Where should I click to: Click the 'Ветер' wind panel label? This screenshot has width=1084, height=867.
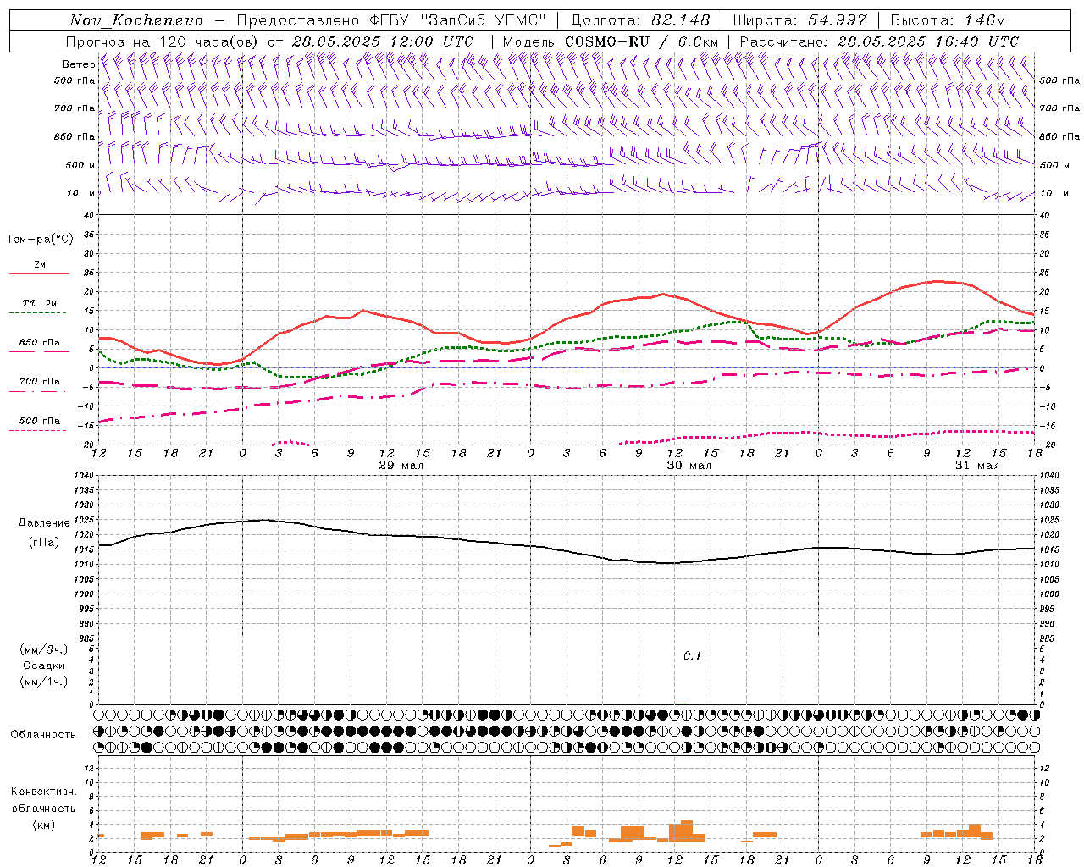(78, 64)
